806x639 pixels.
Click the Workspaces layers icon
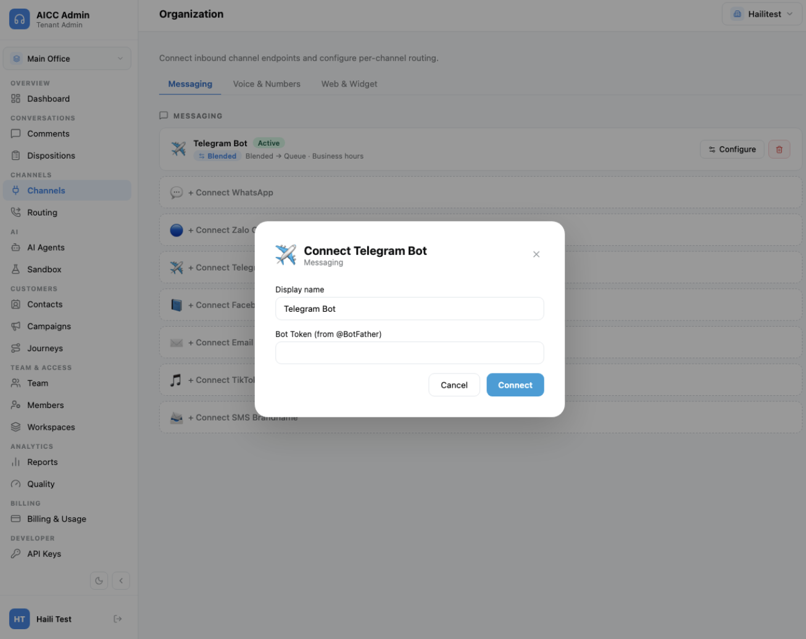pyautogui.click(x=16, y=427)
